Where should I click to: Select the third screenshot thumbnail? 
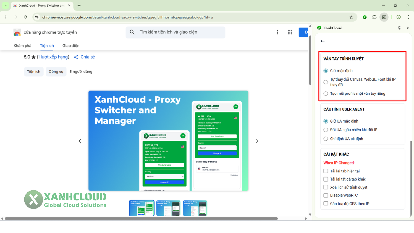(x=195, y=208)
